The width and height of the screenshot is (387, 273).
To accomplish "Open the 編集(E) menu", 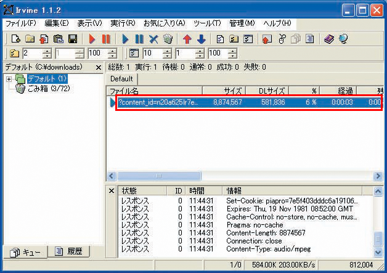I will point(57,23).
